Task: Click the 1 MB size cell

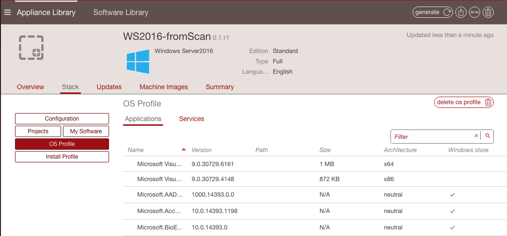Action: pos(327,164)
